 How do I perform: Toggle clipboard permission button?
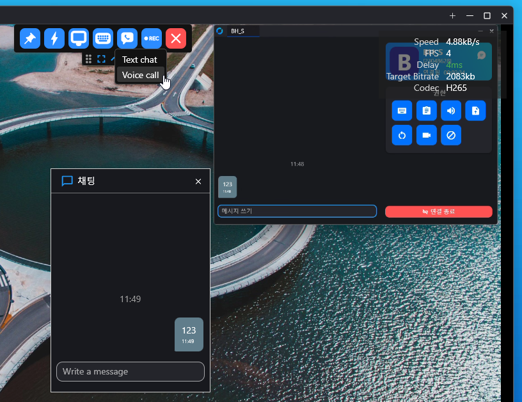tap(427, 111)
